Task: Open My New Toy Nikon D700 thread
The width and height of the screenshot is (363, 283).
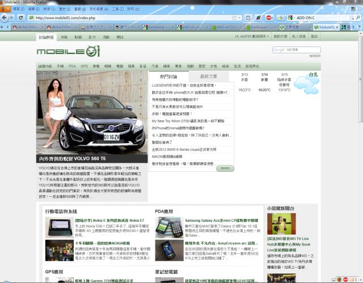Action: click(188, 121)
